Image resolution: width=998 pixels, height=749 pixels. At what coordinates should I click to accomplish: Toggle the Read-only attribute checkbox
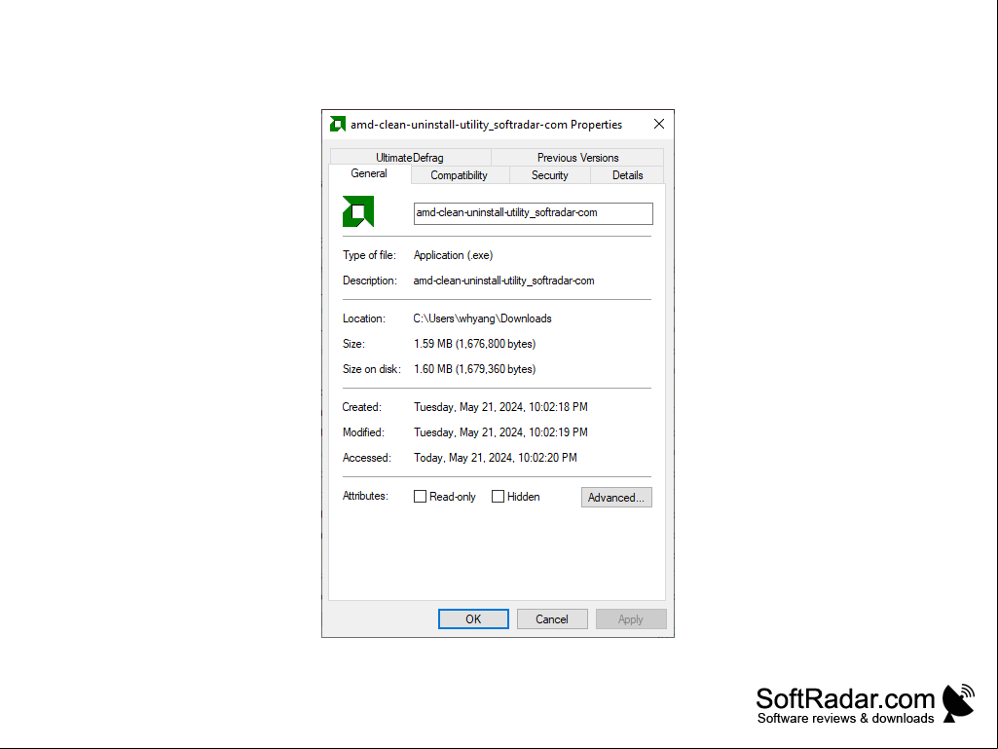point(420,496)
